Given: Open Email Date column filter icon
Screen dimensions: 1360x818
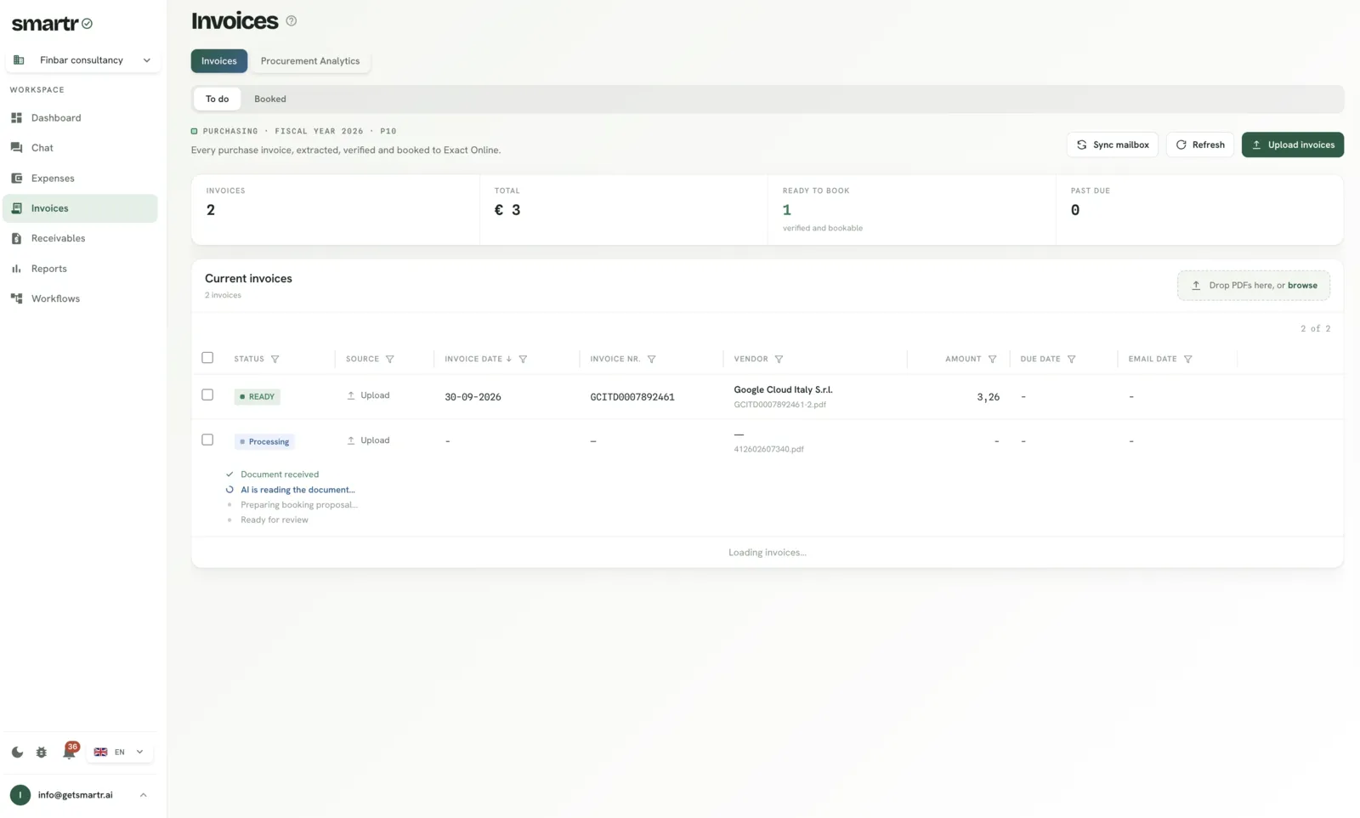Looking at the screenshot, I should (1187, 359).
